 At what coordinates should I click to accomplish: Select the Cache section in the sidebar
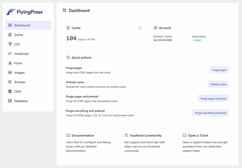click(10, 35)
